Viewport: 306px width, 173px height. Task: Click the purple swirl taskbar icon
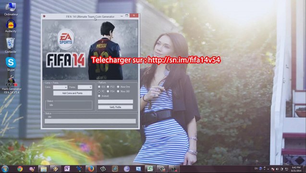coord(127,169)
